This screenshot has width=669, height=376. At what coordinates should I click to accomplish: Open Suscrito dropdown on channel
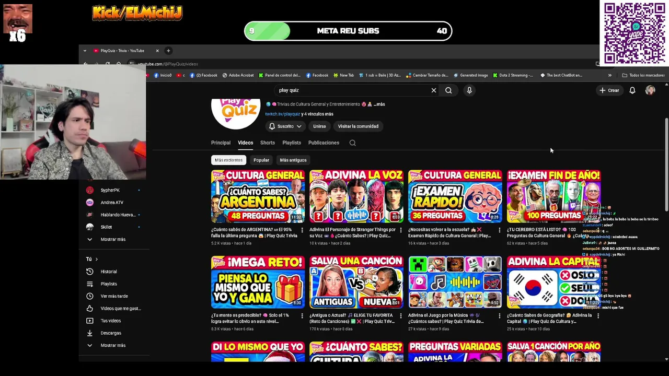(285, 126)
